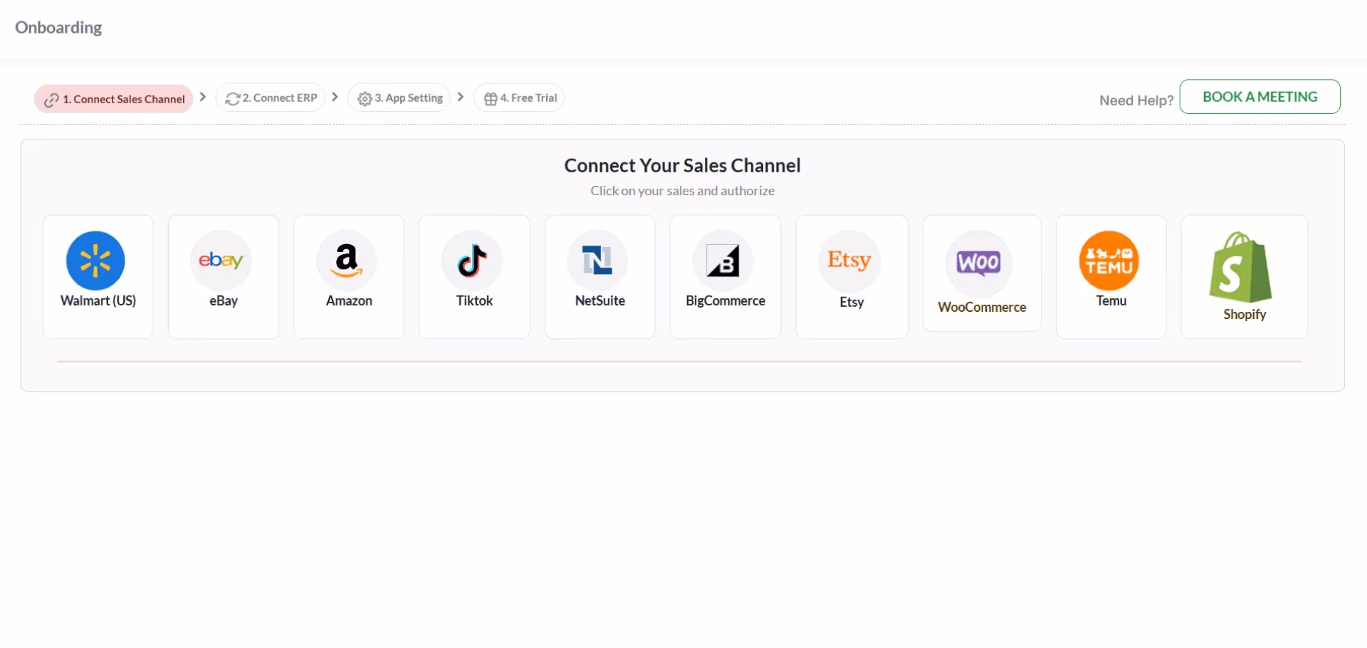The image size is (1367, 648).
Task: Select the Temu marketplace icon
Action: (x=1110, y=276)
